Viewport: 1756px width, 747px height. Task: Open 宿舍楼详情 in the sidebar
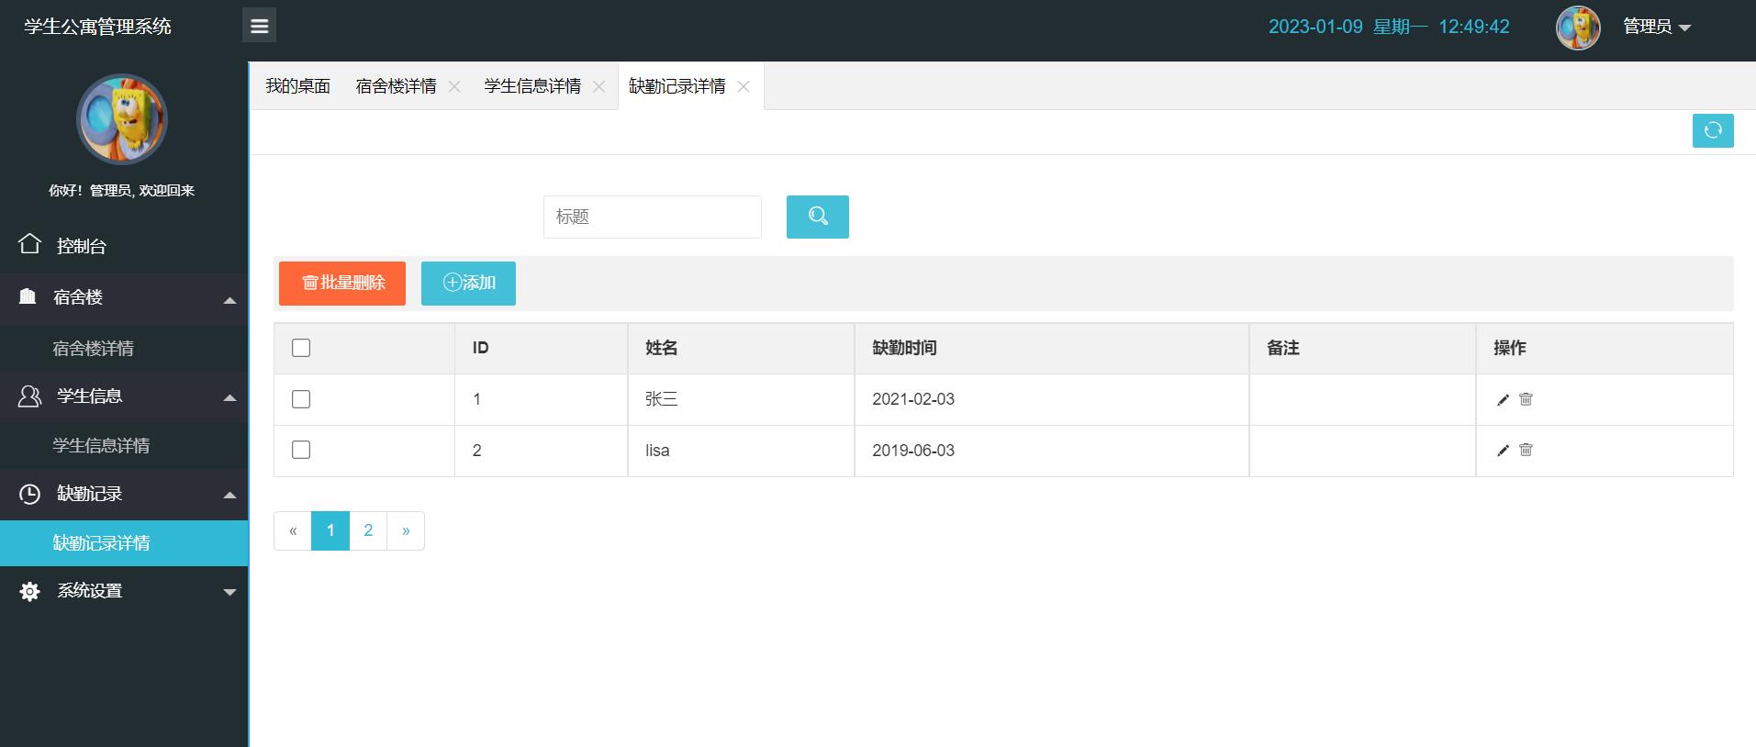click(124, 349)
